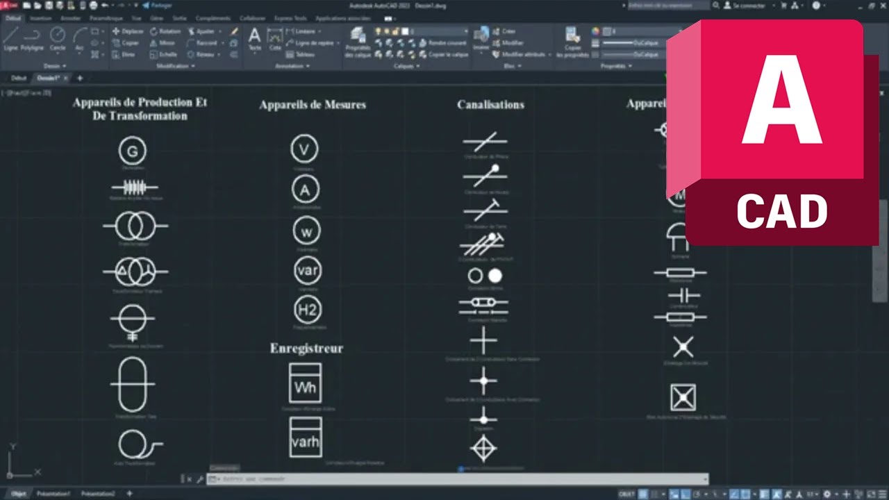Toggle the layer lock padlock icon

pos(395,31)
